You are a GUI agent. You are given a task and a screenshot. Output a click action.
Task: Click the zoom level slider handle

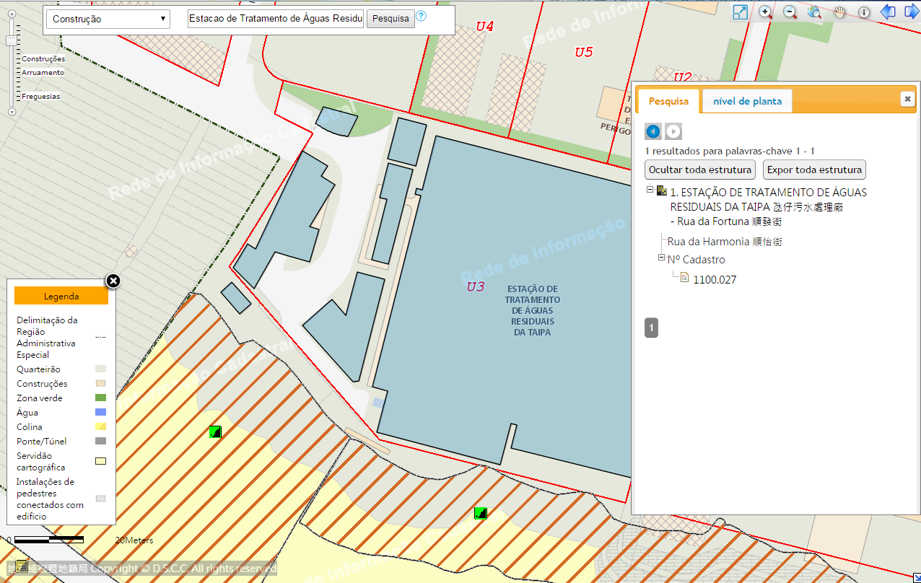point(12,40)
